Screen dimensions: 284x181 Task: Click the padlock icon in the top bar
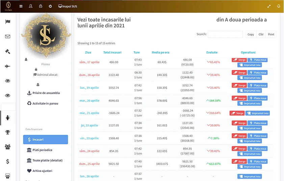[41, 6]
